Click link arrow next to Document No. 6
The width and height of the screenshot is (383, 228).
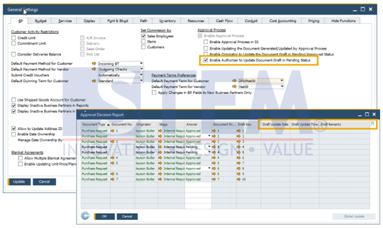point(112,174)
